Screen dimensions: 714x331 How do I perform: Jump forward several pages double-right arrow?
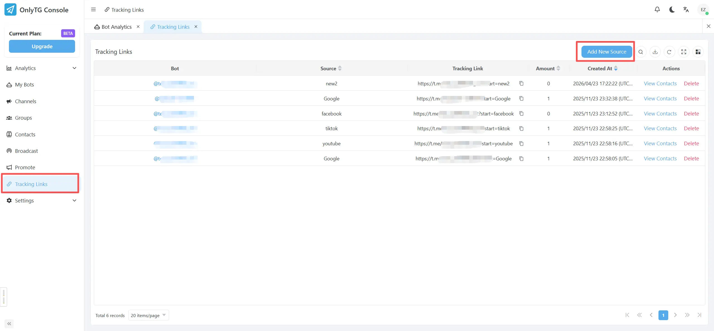tap(687, 315)
